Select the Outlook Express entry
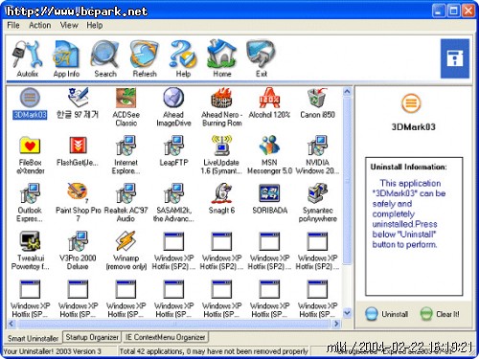The height and width of the screenshot is (359, 479). 30,203
